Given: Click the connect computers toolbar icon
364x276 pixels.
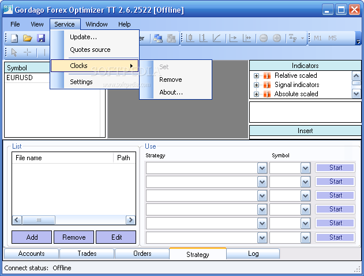Looking at the screenshot, I should (x=158, y=38).
